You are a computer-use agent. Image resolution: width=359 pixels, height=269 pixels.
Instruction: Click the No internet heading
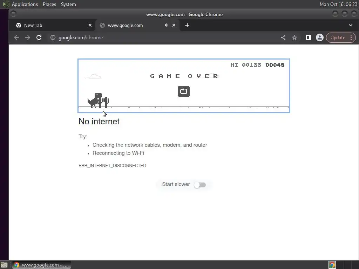(99, 122)
